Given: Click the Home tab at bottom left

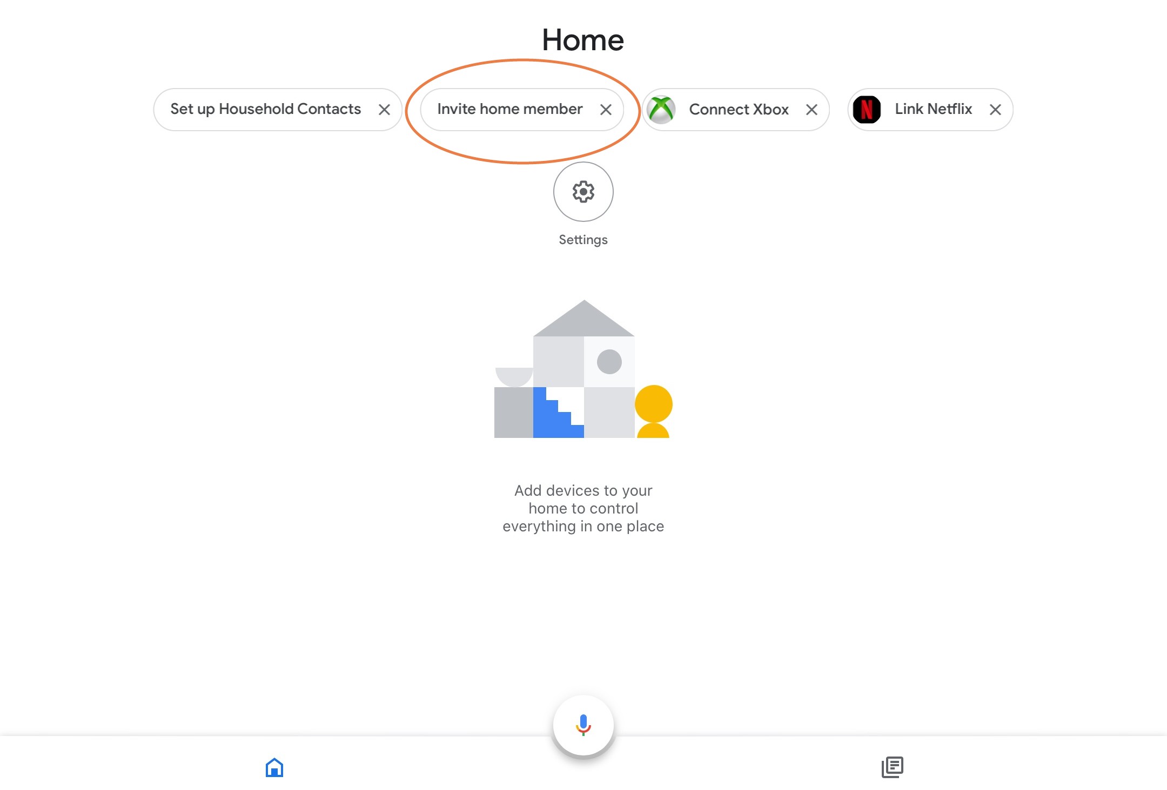Looking at the screenshot, I should [274, 766].
